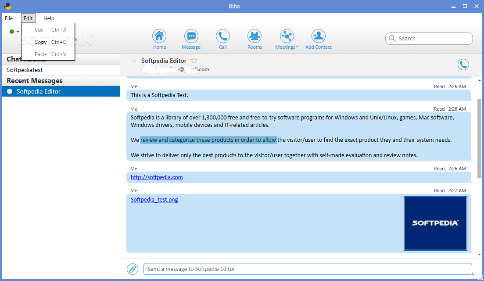Open the green status dropdown arrow
The width and height of the screenshot is (484, 281).
(18, 32)
